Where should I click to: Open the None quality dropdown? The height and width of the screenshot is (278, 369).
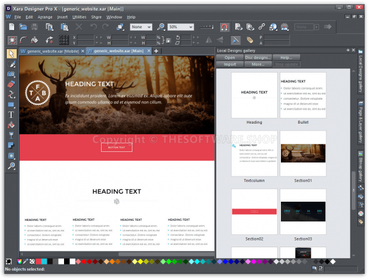pyautogui.click(x=141, y=27)
